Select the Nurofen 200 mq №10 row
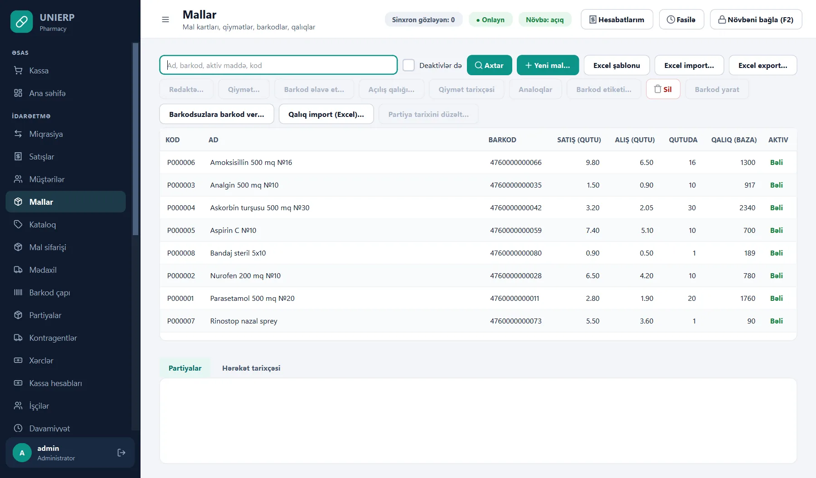 (478, 275)
